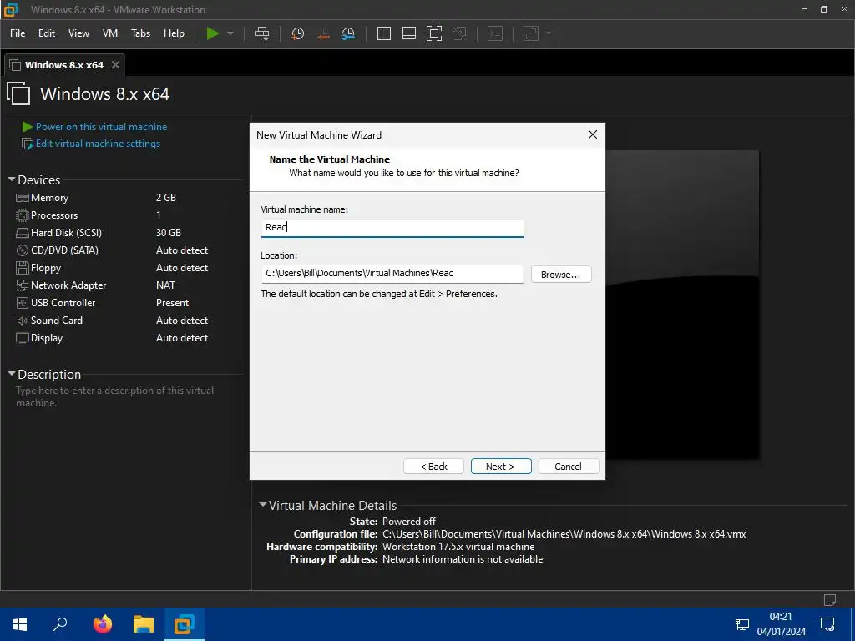Viewport: 855px width, 641px height.
Task: Open the power options dropdown arrow beside the play button
Action: pyautogui.click(x=230, y=33)
